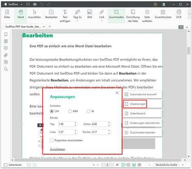Select the CM unit radio button
Image resolution: width=192 pixels, height=169 pixels.
pyautogui.click(x=51, y=111)
